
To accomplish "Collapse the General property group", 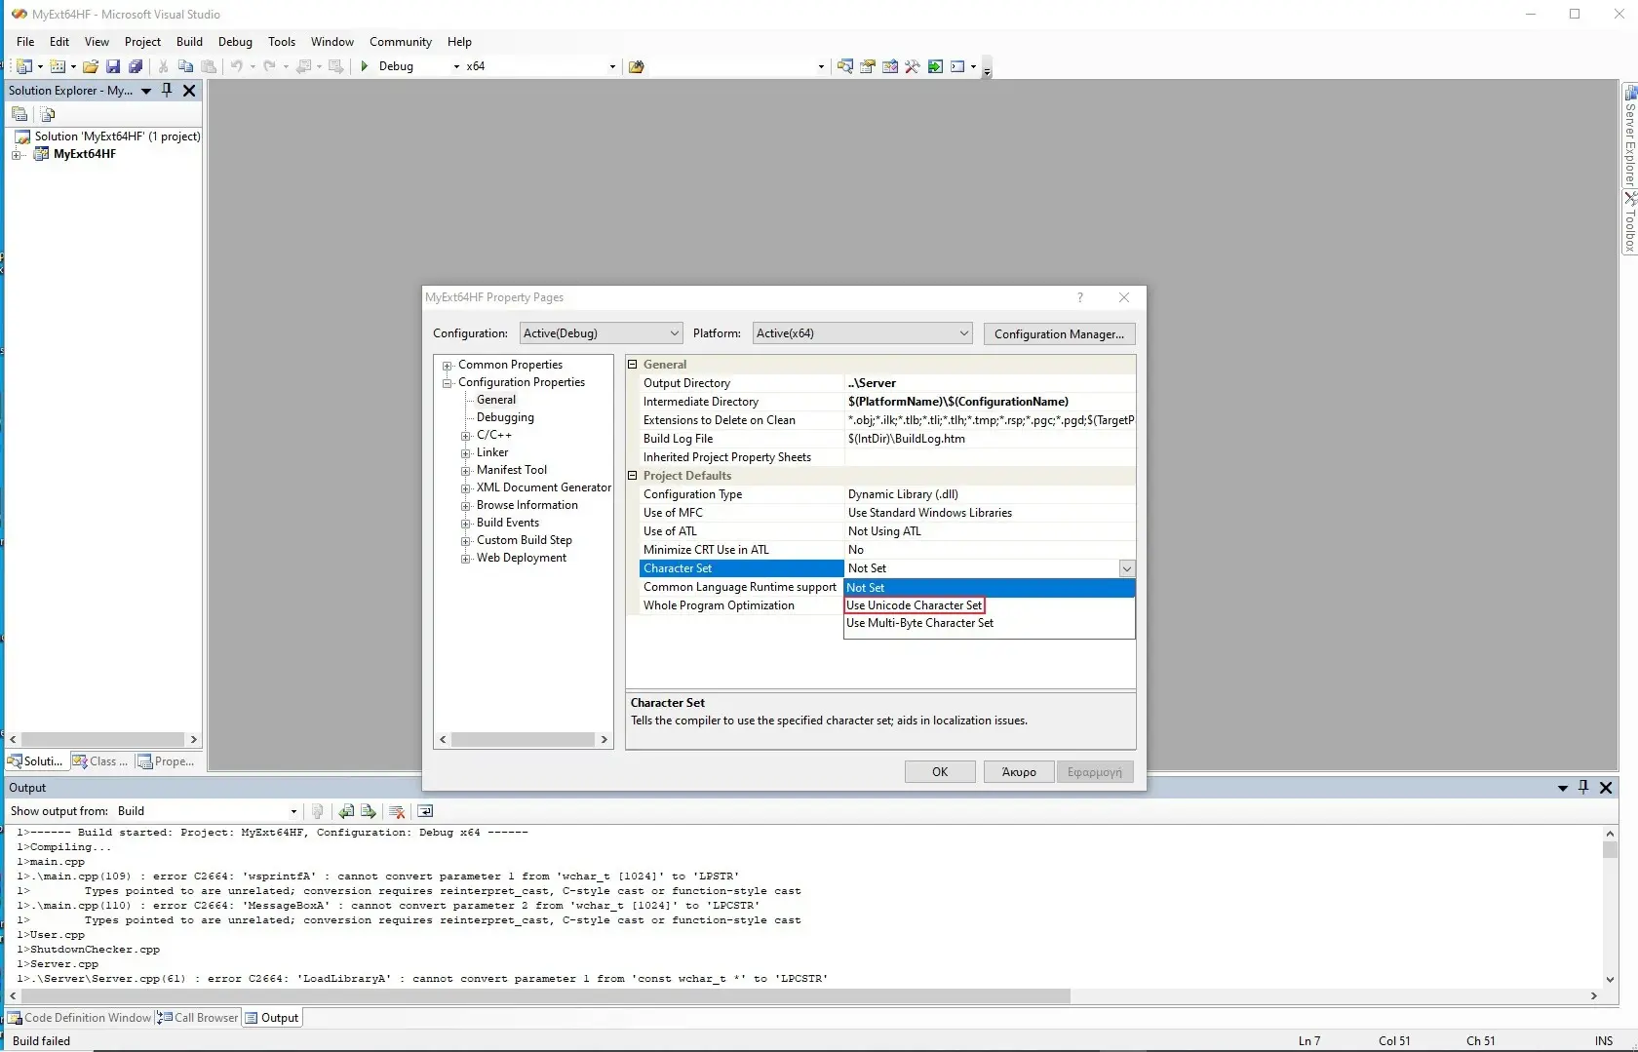I will (x=633, y=365).
